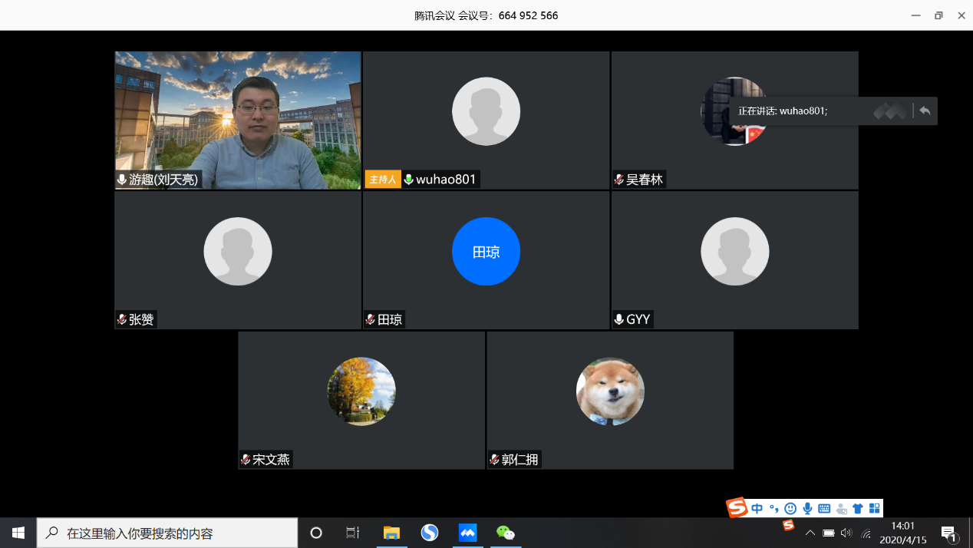The image size is (973, 548).
Task: Open Windows Task View
Action: coord(353,533)
